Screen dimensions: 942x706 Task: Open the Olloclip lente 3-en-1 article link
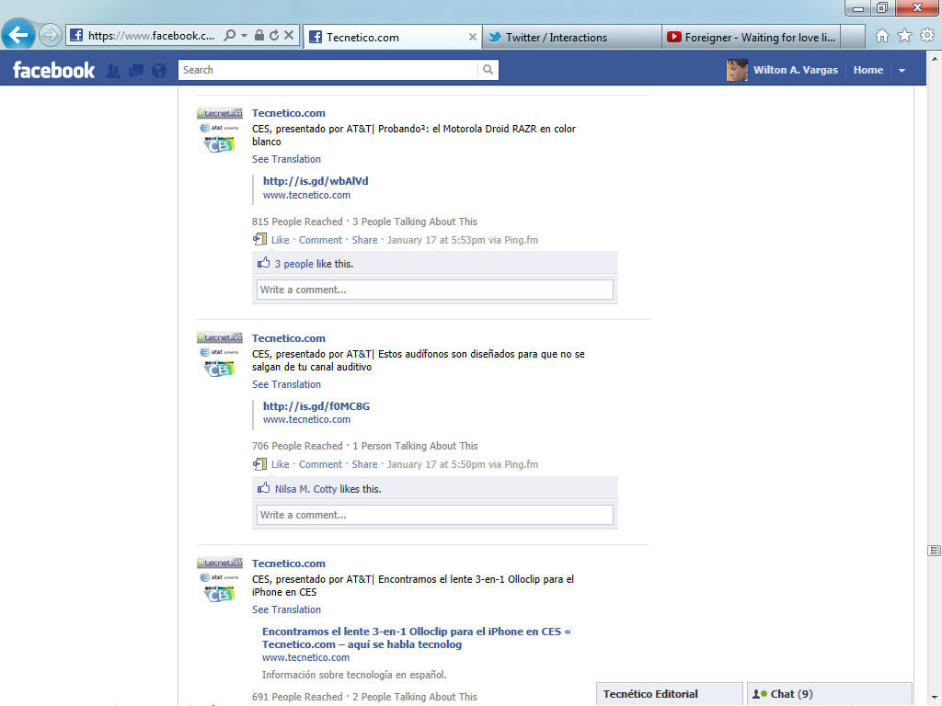417,638
